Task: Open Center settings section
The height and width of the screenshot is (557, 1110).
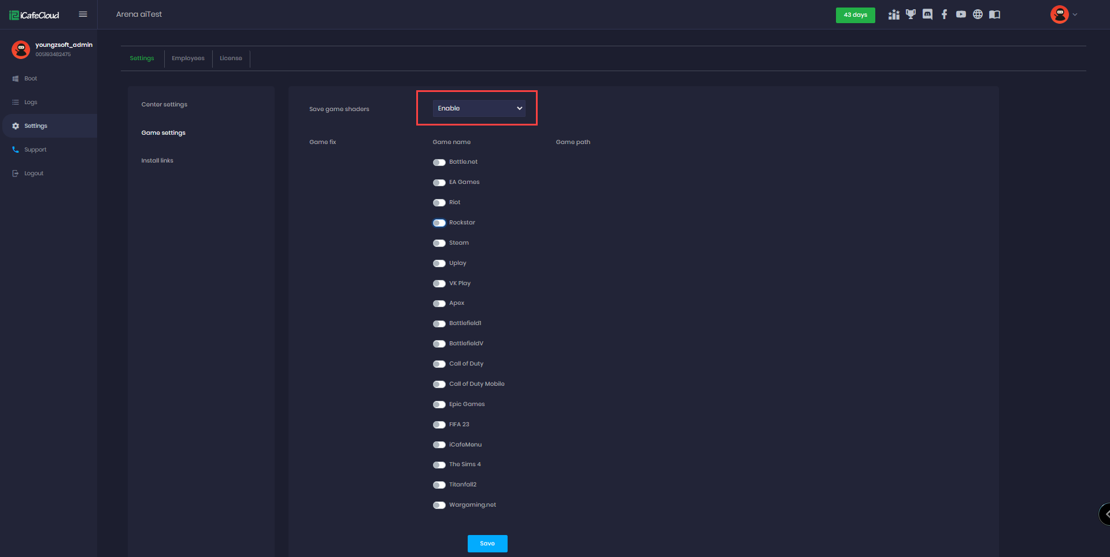Action: 164,105
